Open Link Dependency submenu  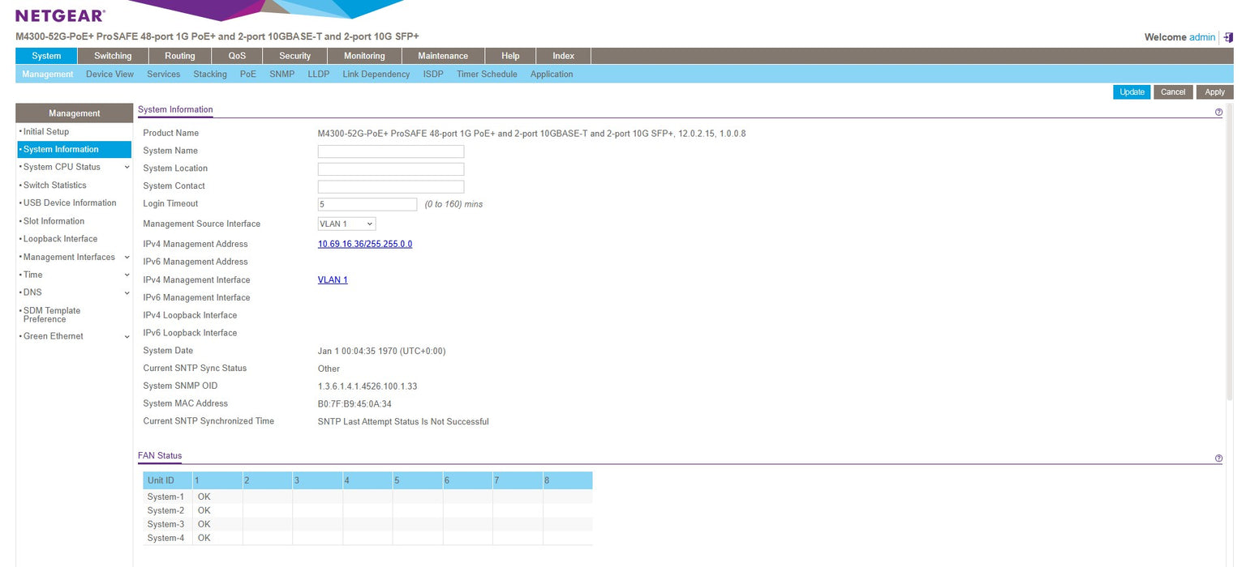coord(376,75)
